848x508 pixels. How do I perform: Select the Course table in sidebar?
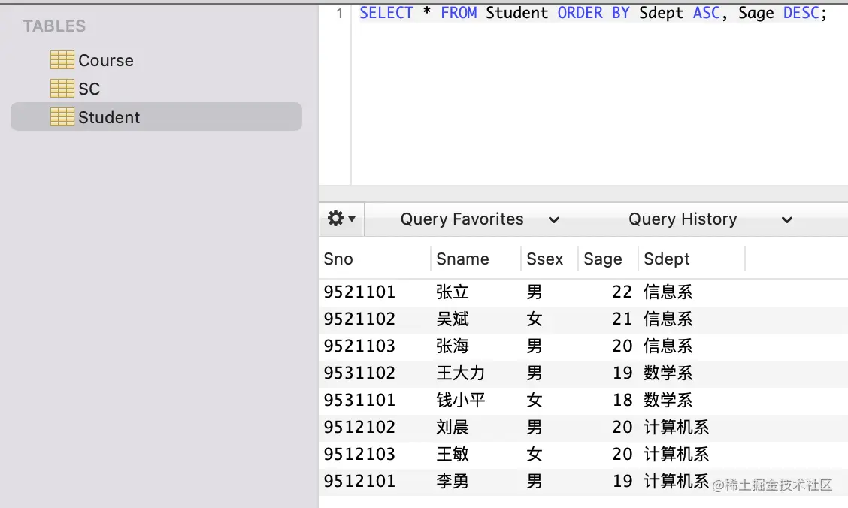point(105,60)
